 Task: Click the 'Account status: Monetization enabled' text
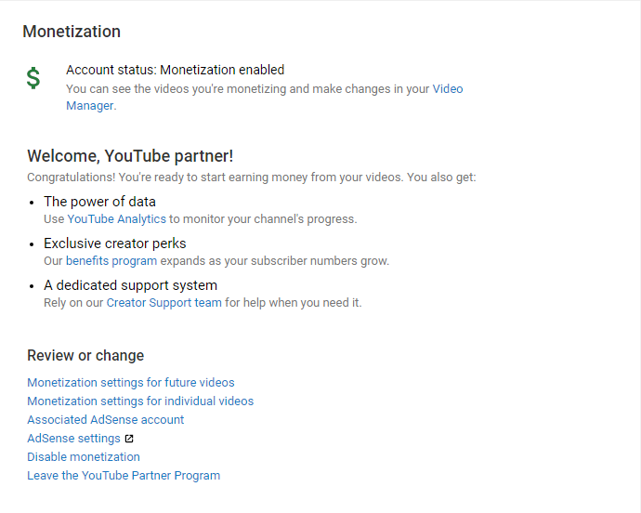coord(175,70)
